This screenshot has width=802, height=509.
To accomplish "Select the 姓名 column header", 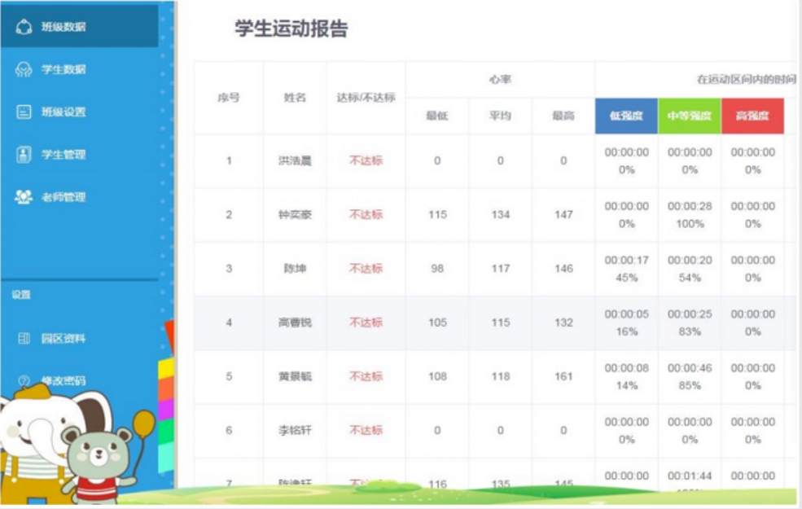I will pos(295,98).
